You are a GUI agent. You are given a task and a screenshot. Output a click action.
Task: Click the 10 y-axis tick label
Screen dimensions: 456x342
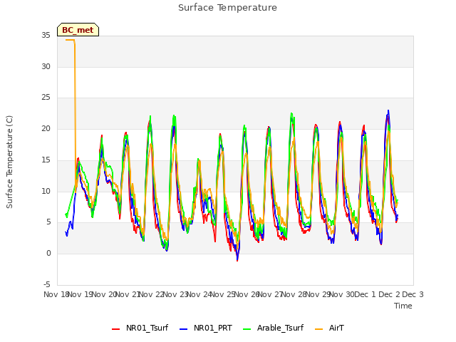[46, 191]
